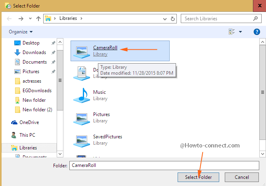Open recent locations dropdown arrow
Screen dimensions: 266x186
pyautogui.click(x=30, y=19)
